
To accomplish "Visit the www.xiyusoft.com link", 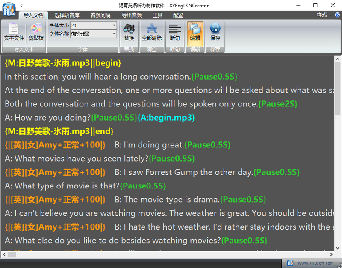I will pos(315,263).
